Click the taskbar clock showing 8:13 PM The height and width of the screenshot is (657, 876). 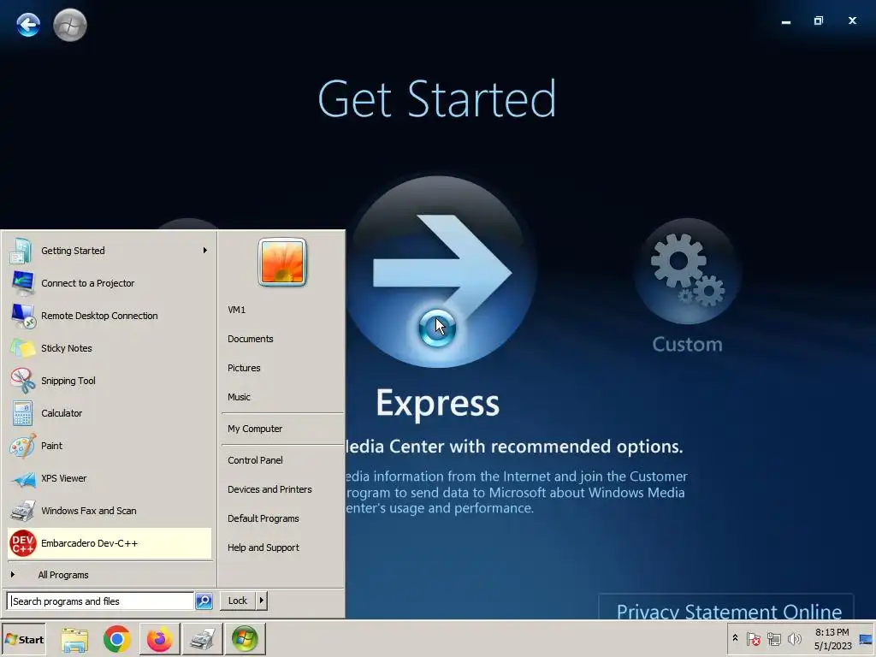click(x=832, y=638)
